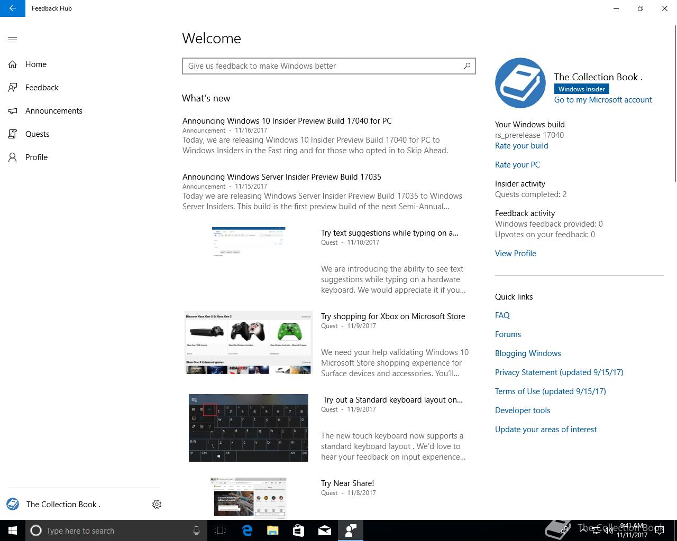Launch Microsoft Edge from taskbar

247,530
